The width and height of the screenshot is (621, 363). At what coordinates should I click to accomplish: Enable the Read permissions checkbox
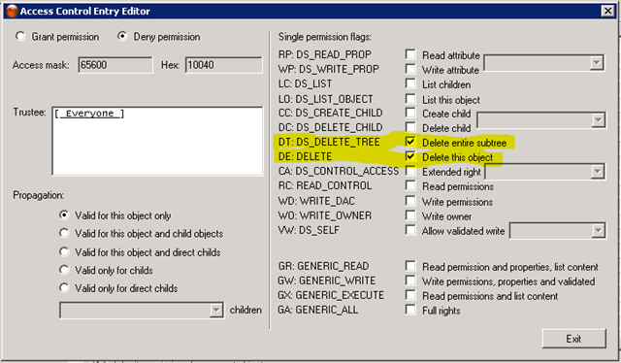click(410, 185)
